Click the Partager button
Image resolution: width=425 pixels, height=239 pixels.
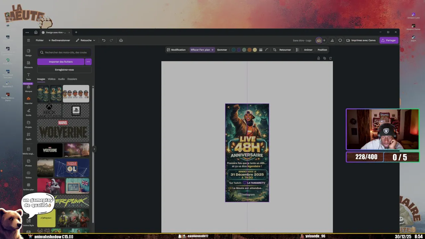coord(388,40)
